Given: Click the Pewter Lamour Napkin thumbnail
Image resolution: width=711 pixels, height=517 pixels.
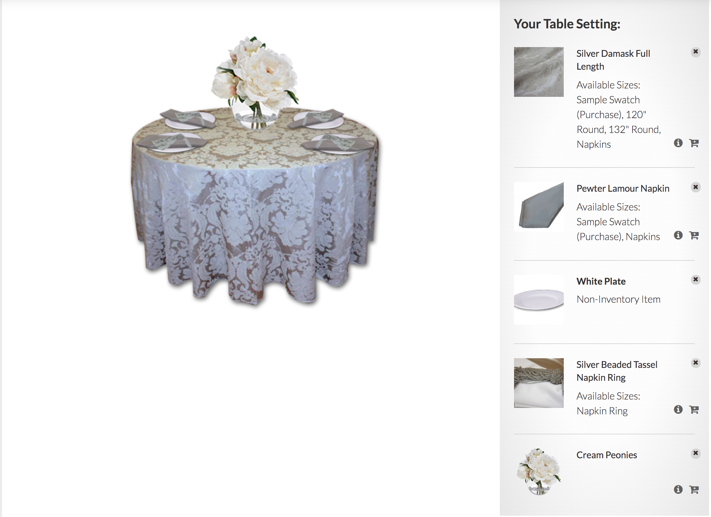Looking at the screenshot, I should click(x=539, y=207).
